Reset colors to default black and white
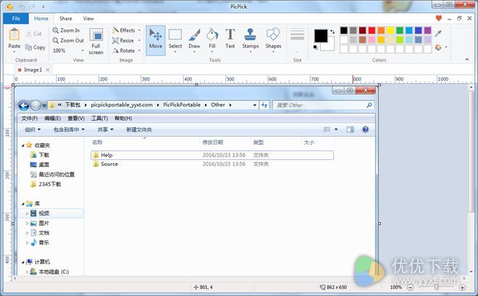Image resolution: width=478 pixels, height=296 pixels. click(x=316, y=47)
